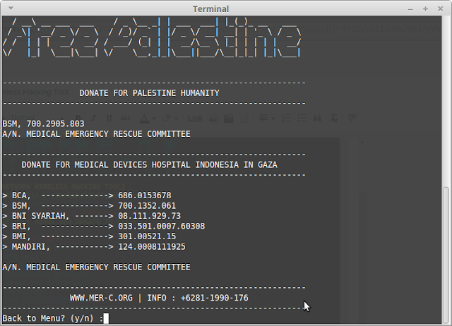
Task: Click the 'BSM,' label in the bank list
Action: pos(21,206)
